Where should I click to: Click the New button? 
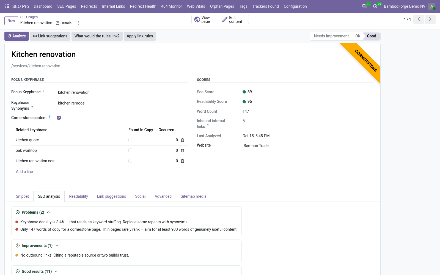(x=11, y=21)
